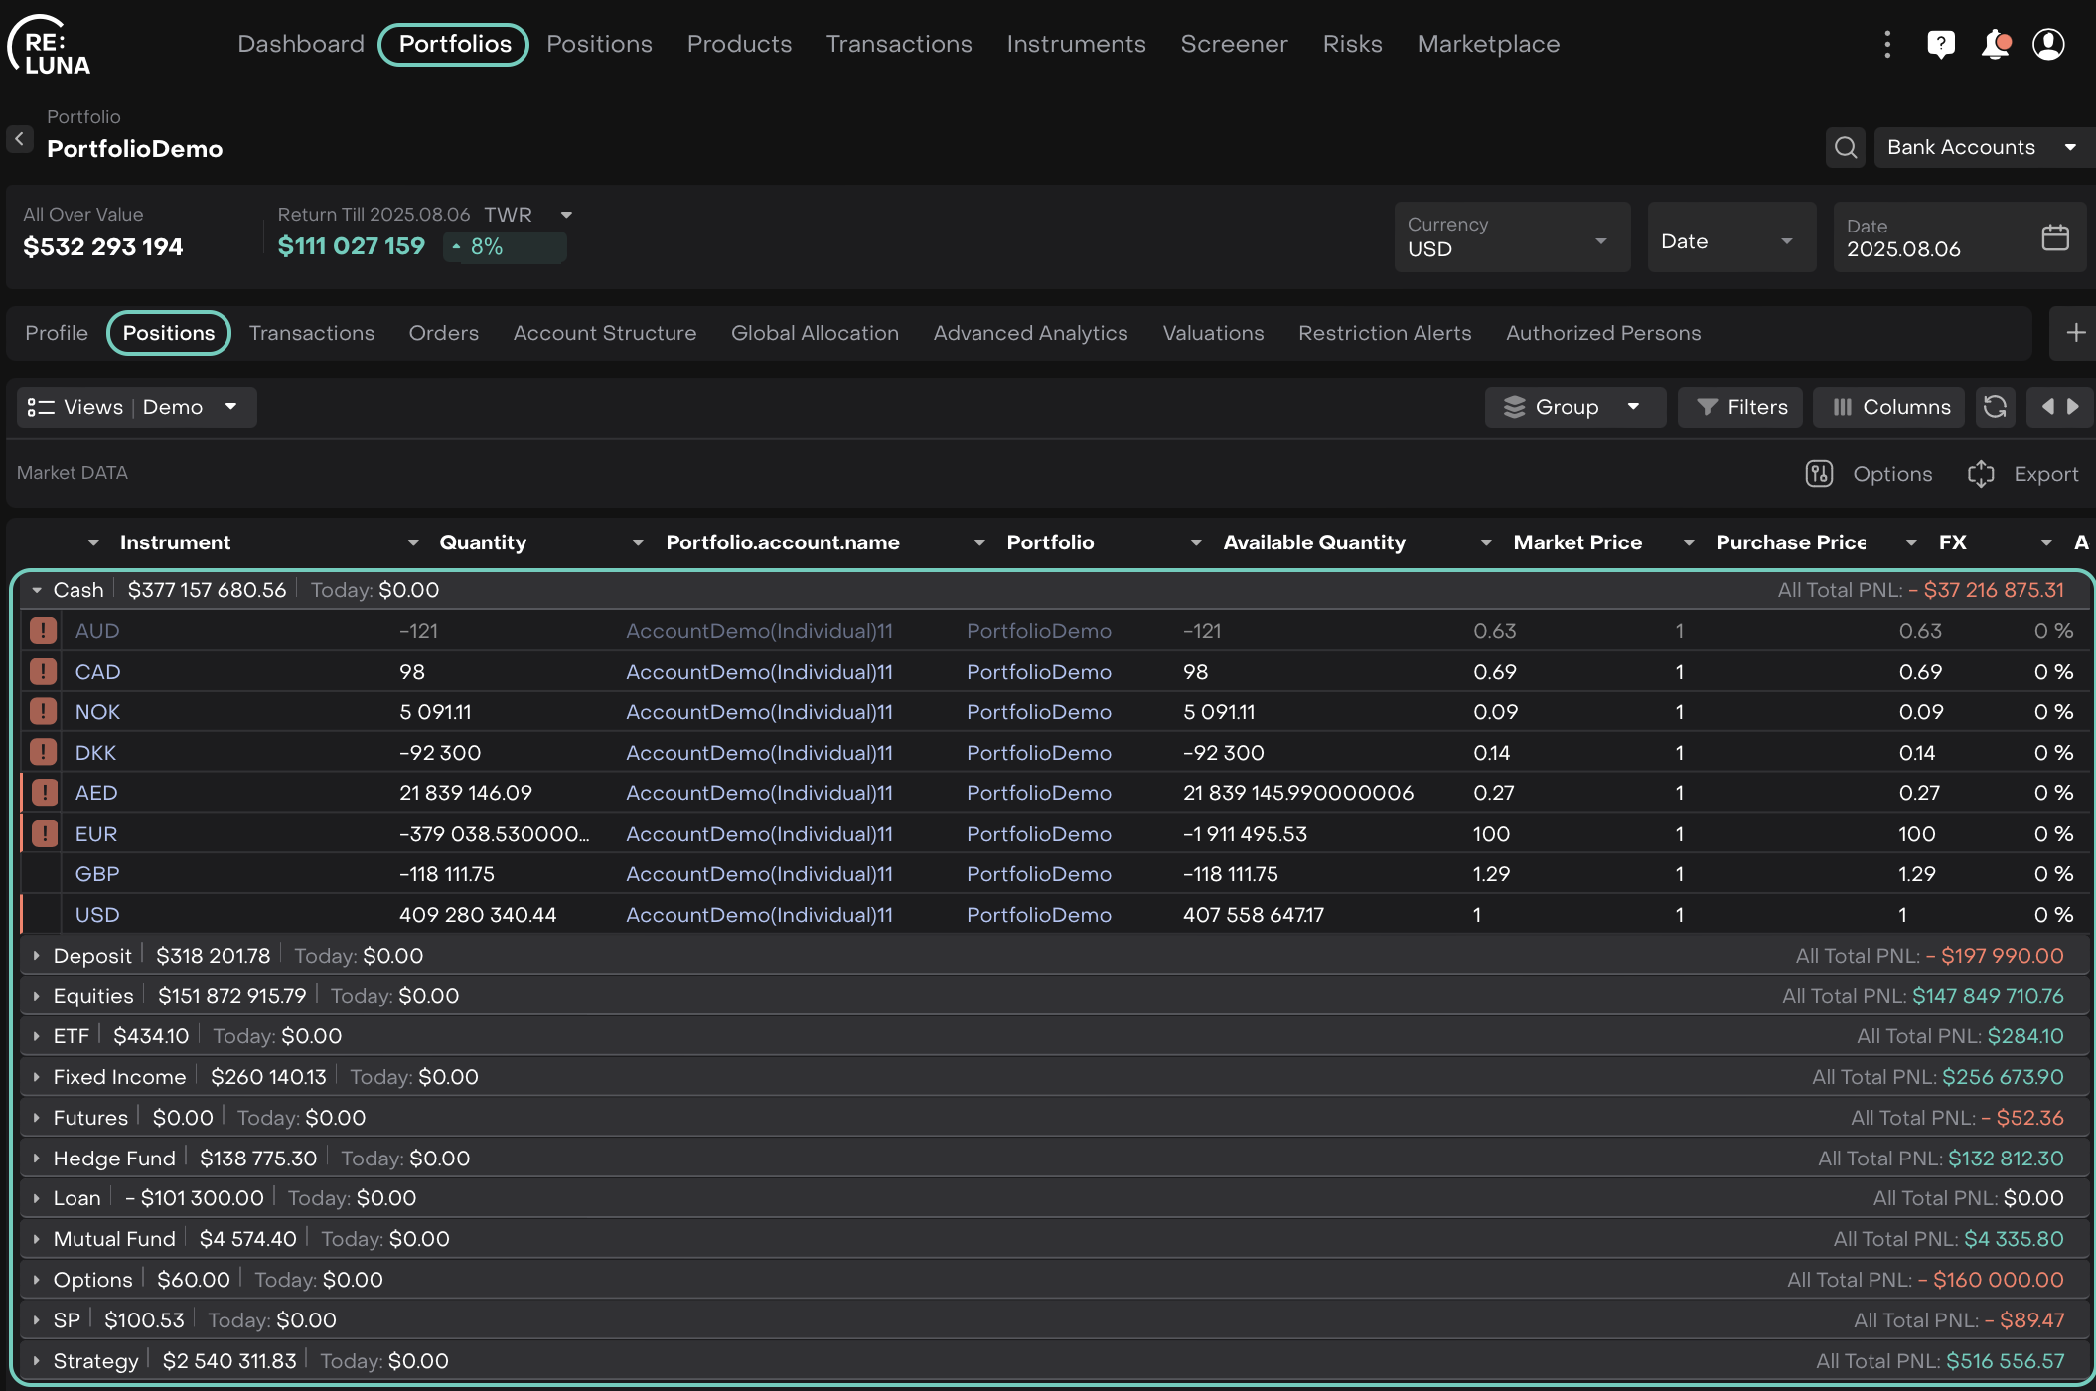Viewport: 2096px width, 1391px height.
Task: Click the Filters button
Action: pos(1740,407)
